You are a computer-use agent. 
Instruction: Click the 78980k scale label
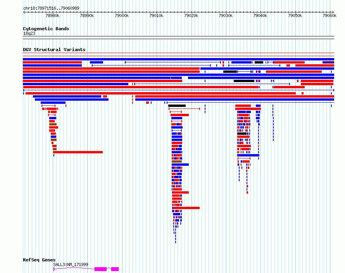[52, 15]
